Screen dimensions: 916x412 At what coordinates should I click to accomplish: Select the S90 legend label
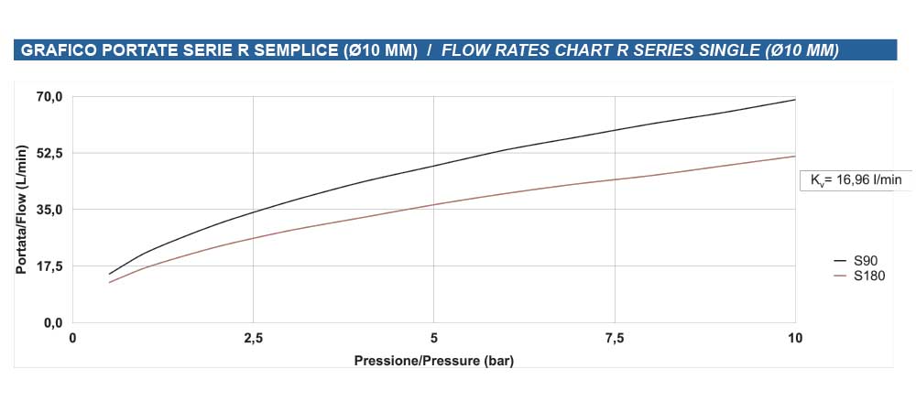tap(866, 262)
